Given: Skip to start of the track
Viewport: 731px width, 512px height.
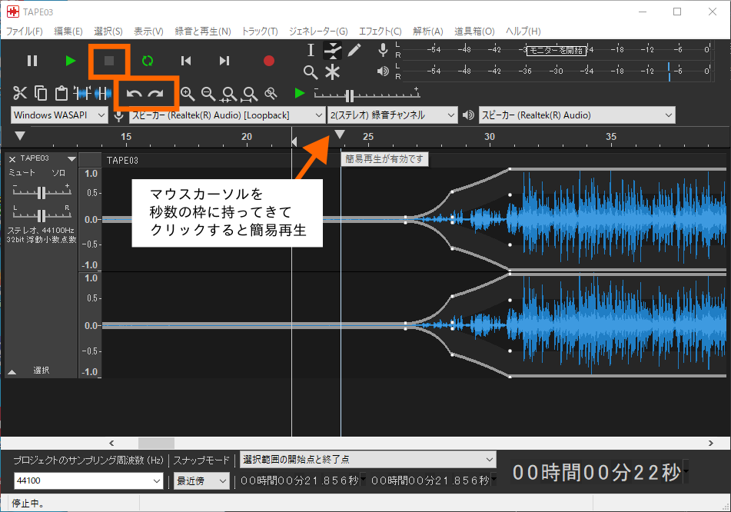Looking at the screenshot, I should 185,61.
